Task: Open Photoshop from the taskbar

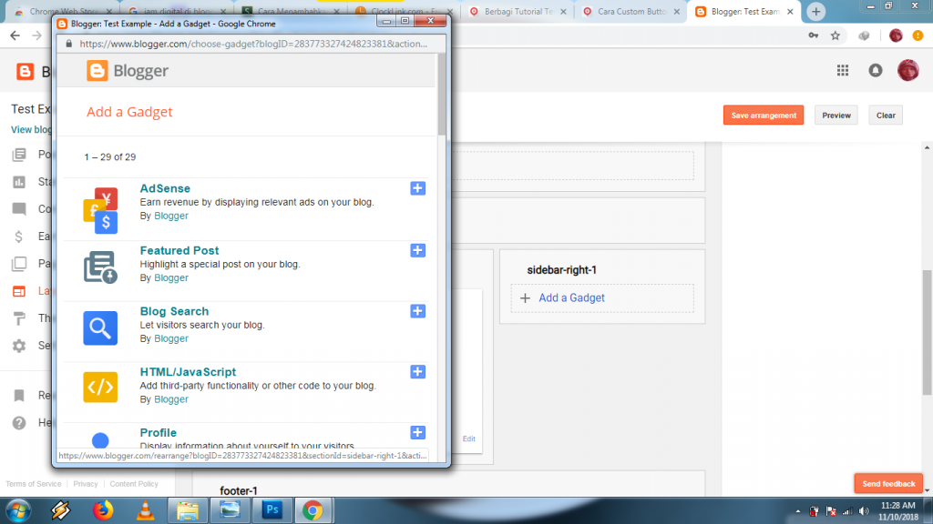Action: 272,510
